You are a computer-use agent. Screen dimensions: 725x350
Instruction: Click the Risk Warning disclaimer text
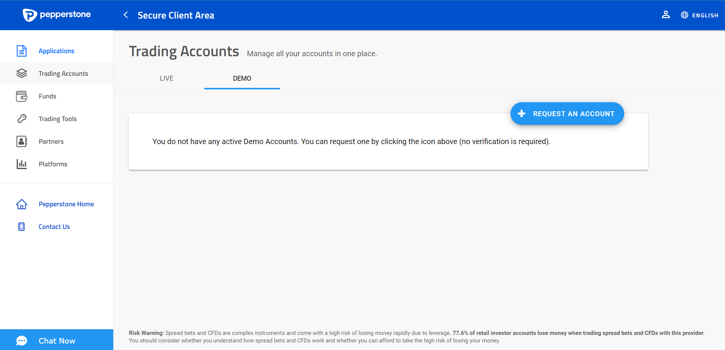pos(416,337)
